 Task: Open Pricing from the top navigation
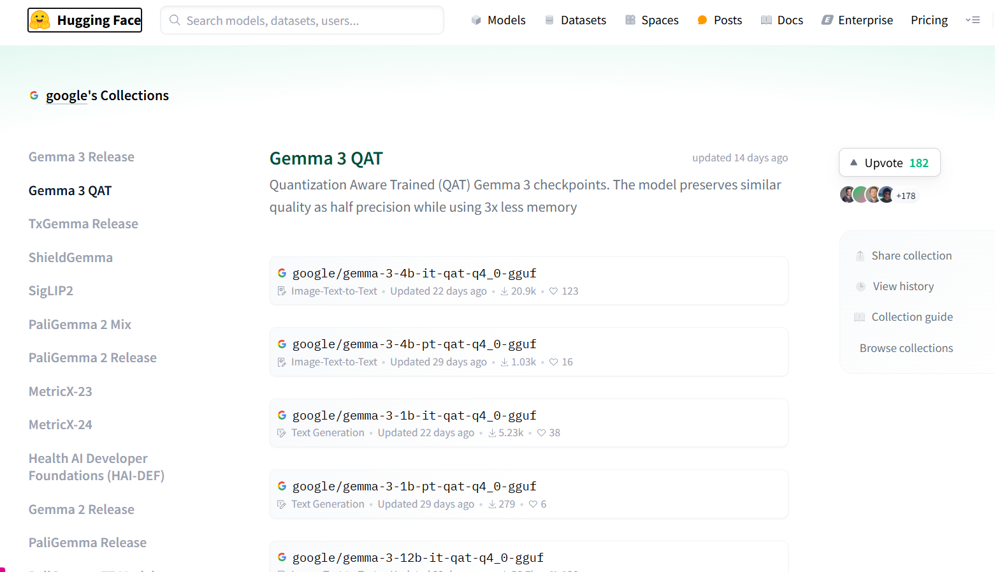(x=929, y=20)
